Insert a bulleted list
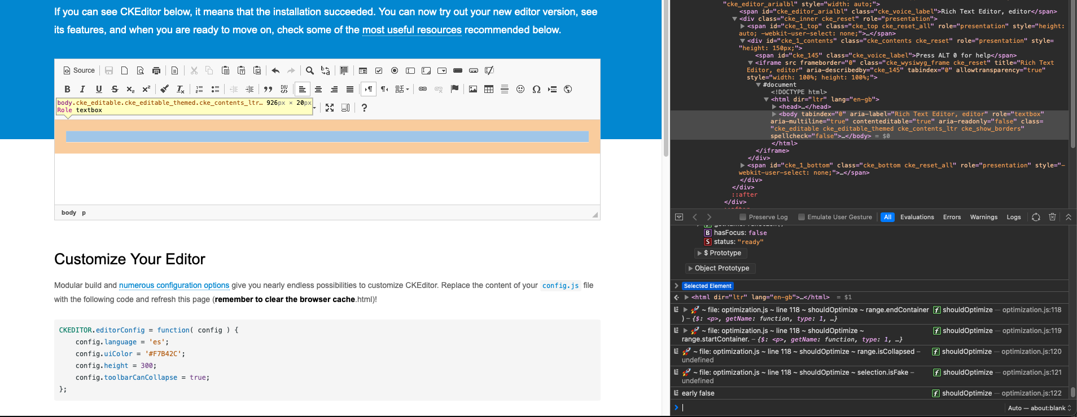 click(x=215, y=89)
